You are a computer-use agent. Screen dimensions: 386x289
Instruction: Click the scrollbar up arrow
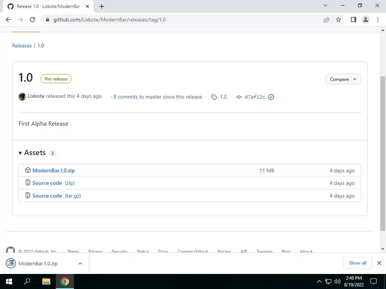(383, 30)
